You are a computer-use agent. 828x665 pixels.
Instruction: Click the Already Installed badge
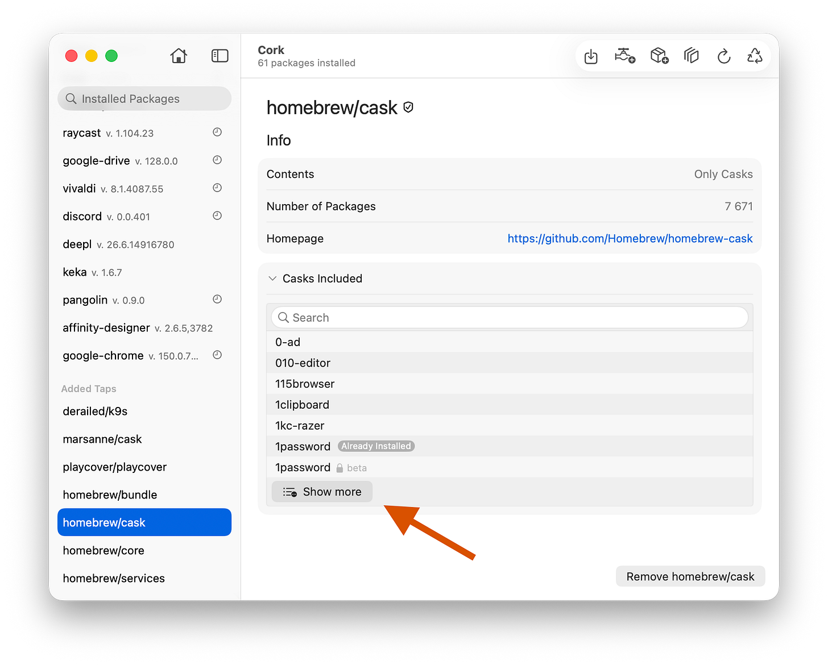coord(376,446)
